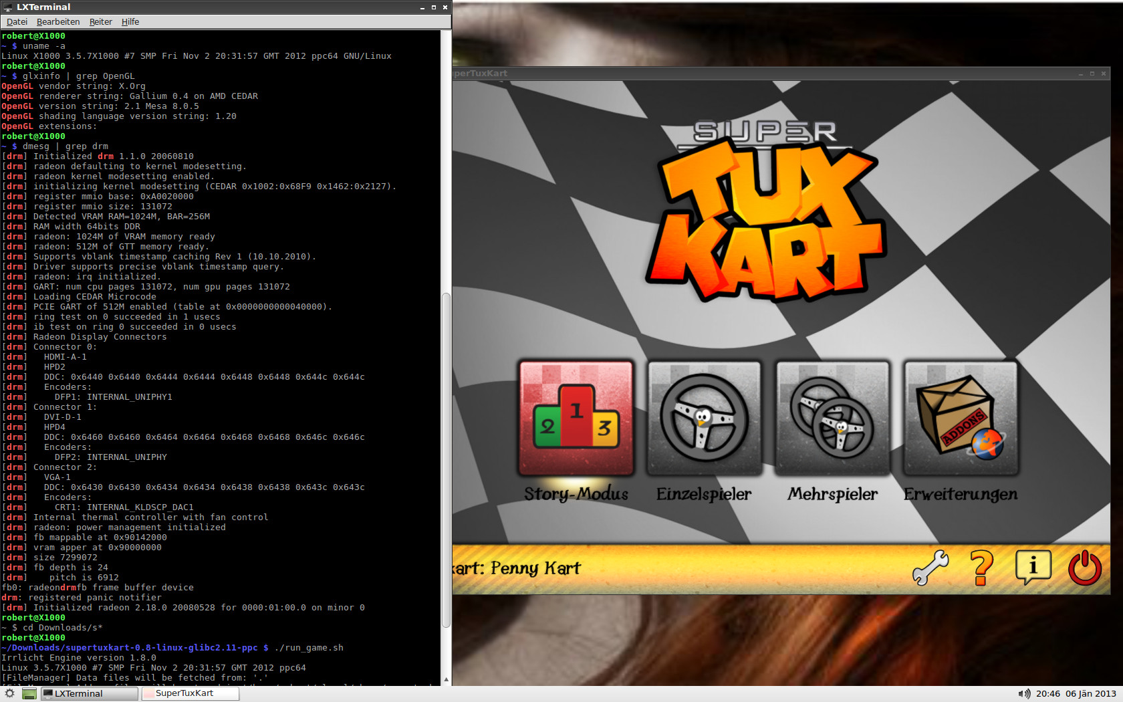Click the 'DVI-D-1' connector line
Viewport: 1123px width, 702px height.
point(41,417)
